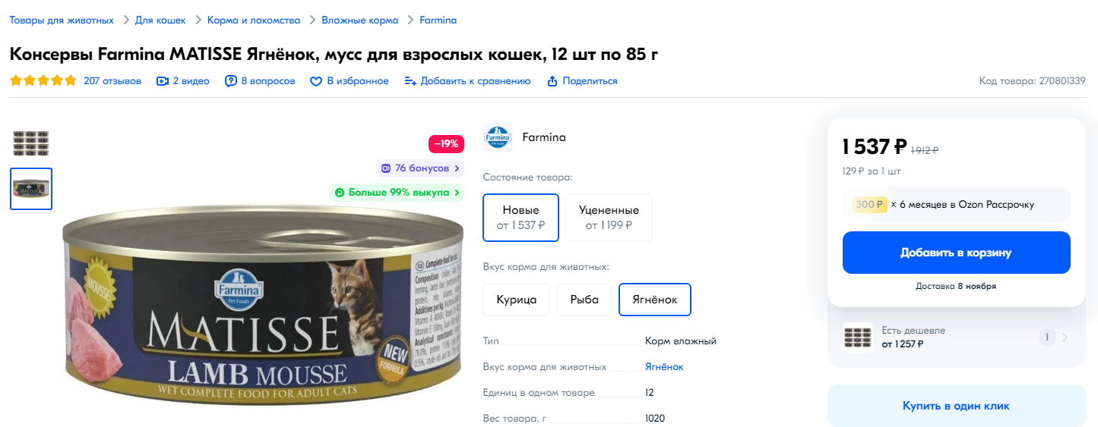Click the heart icon for В избранное
1098x427 pixels.
tap(316, 81)
